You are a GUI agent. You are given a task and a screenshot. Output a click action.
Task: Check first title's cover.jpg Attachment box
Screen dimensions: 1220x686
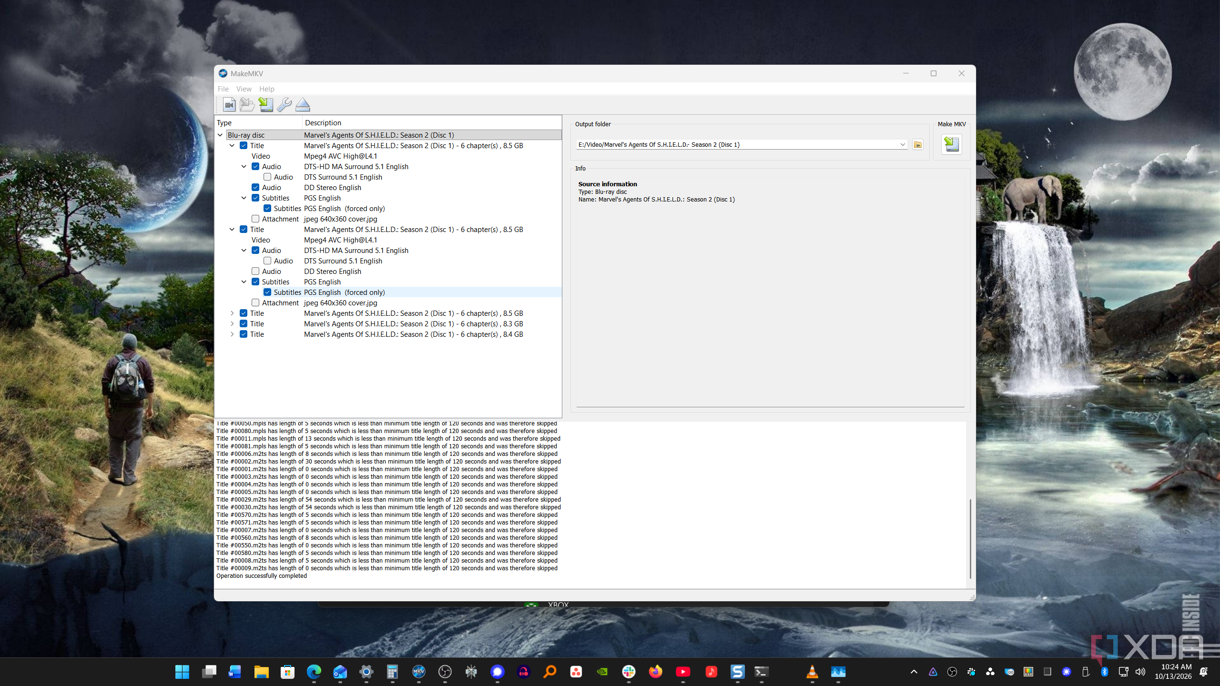click(x=255, y=219)
